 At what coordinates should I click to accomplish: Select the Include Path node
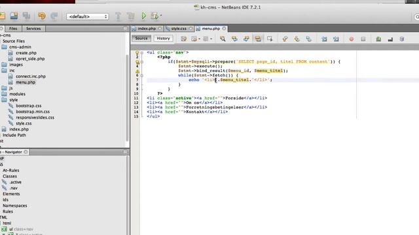(x=14, y=135)
